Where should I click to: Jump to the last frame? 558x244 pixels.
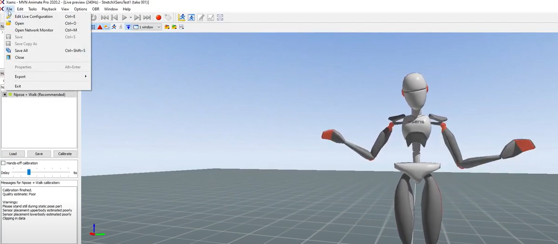coord(147,17)
